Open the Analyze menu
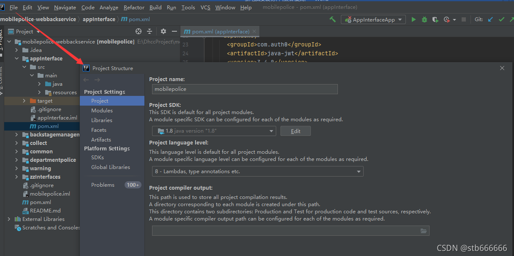 click(109, 7)
